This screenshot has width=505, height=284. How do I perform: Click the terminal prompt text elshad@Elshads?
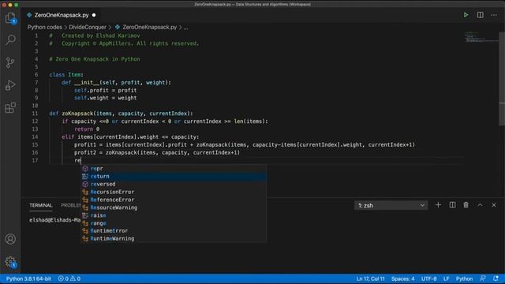click(x=54, y=220)
